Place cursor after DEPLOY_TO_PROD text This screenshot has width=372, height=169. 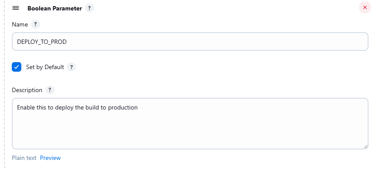pos(67,42)
